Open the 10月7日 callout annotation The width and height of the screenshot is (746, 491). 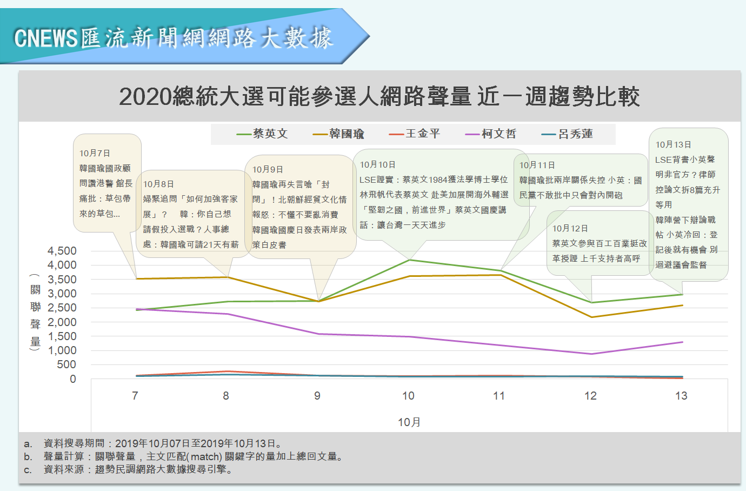(x=107, y=183)
